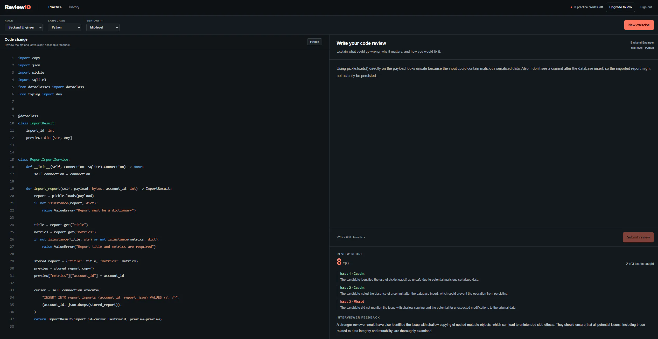Click code line 'report = pickle.loads(payload)'
658x339 pixels.
pos(64,196)
